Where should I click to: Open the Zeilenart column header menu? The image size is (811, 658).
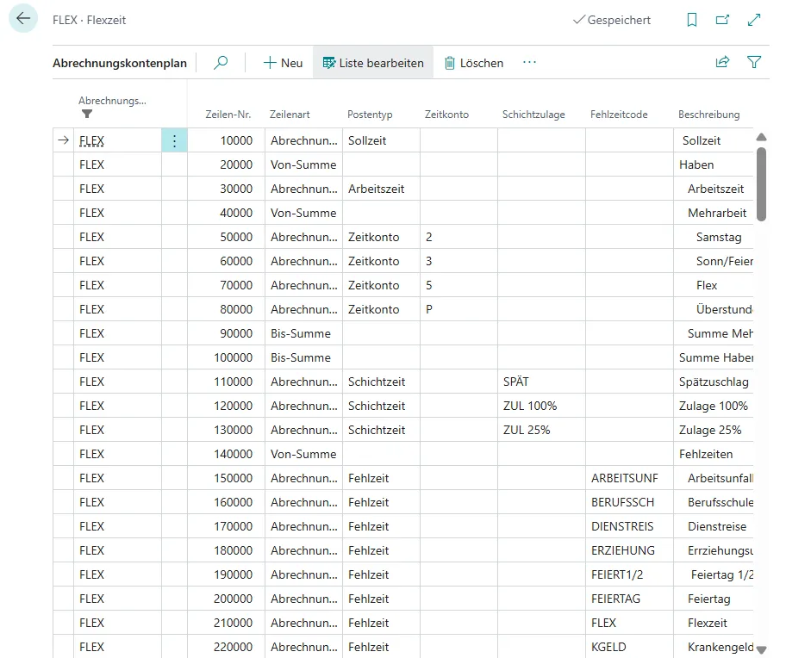pyautogui.click(x=290, y=115)
